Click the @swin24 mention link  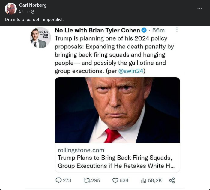click(x=131, y=71)
